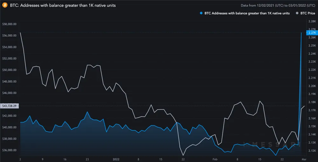Viewport: 318px width, 162px height.
Task: Click the $58,000.00 price axis label
Action: [x=9, y=24]
